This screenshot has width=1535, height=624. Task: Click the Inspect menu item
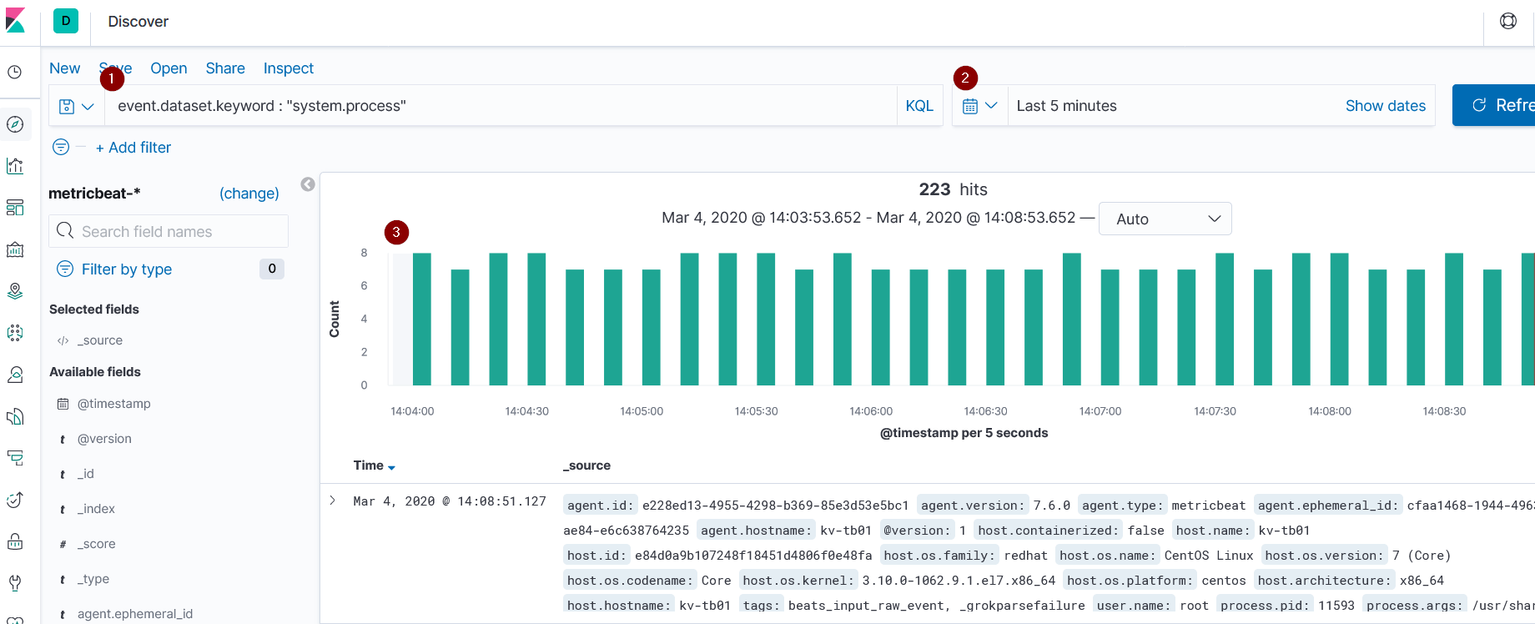(288, 68)
